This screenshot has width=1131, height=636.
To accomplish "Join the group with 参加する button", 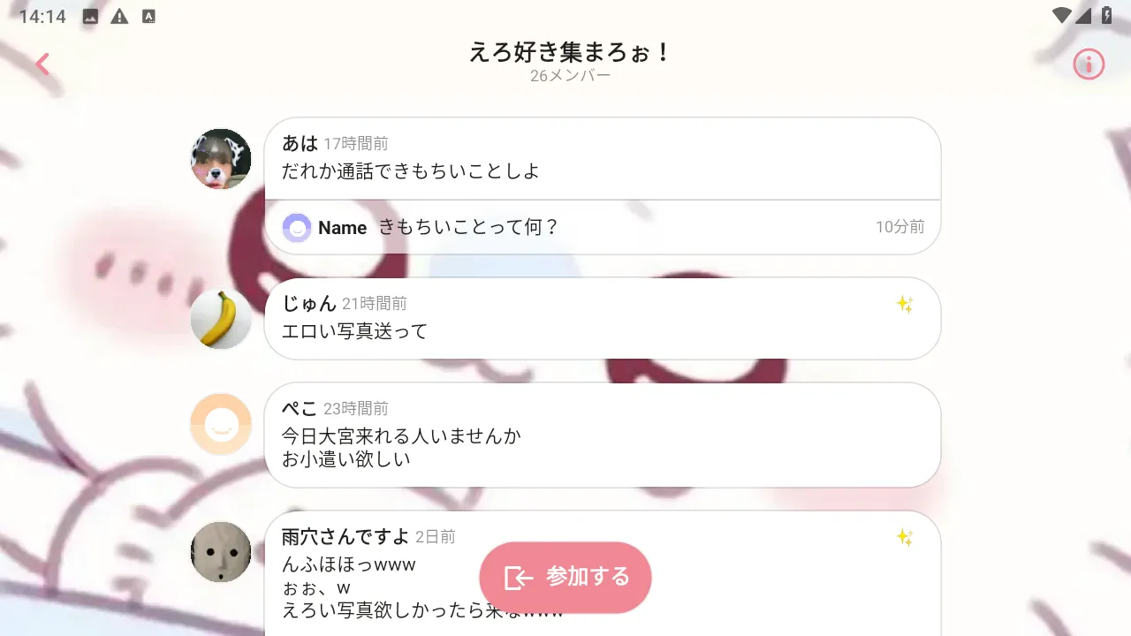I will click(565, 578).
